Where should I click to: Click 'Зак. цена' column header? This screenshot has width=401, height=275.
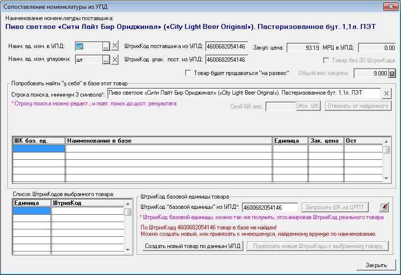click(326, 141)
